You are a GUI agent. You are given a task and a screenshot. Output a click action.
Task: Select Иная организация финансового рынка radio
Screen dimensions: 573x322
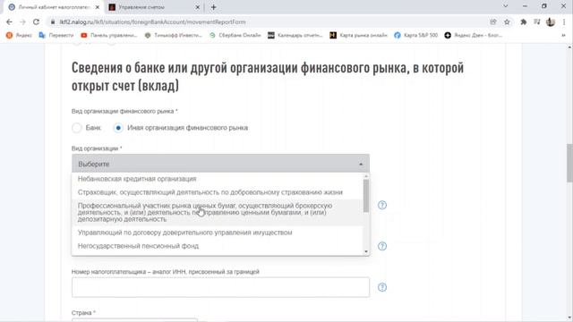tap(118, 128)
